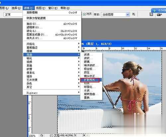This screenshot has width=166, height=137.
Task: Close the open 滤镜(T) menu
Action: click(29, 8)
